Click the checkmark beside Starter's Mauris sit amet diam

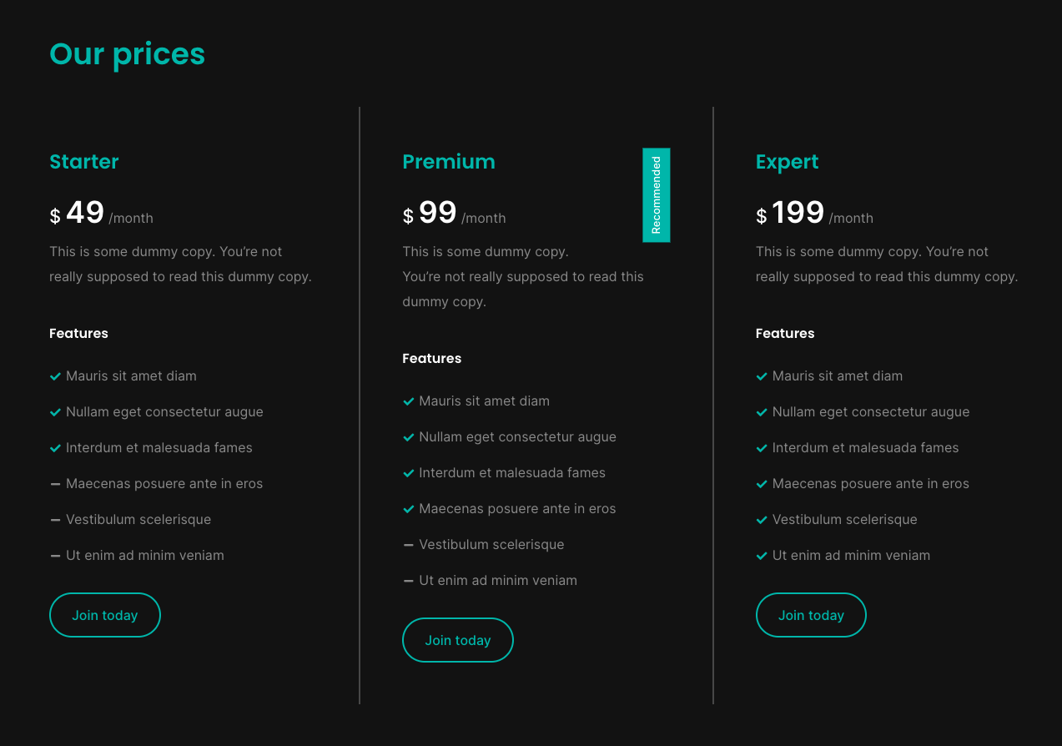coord(56,376)
